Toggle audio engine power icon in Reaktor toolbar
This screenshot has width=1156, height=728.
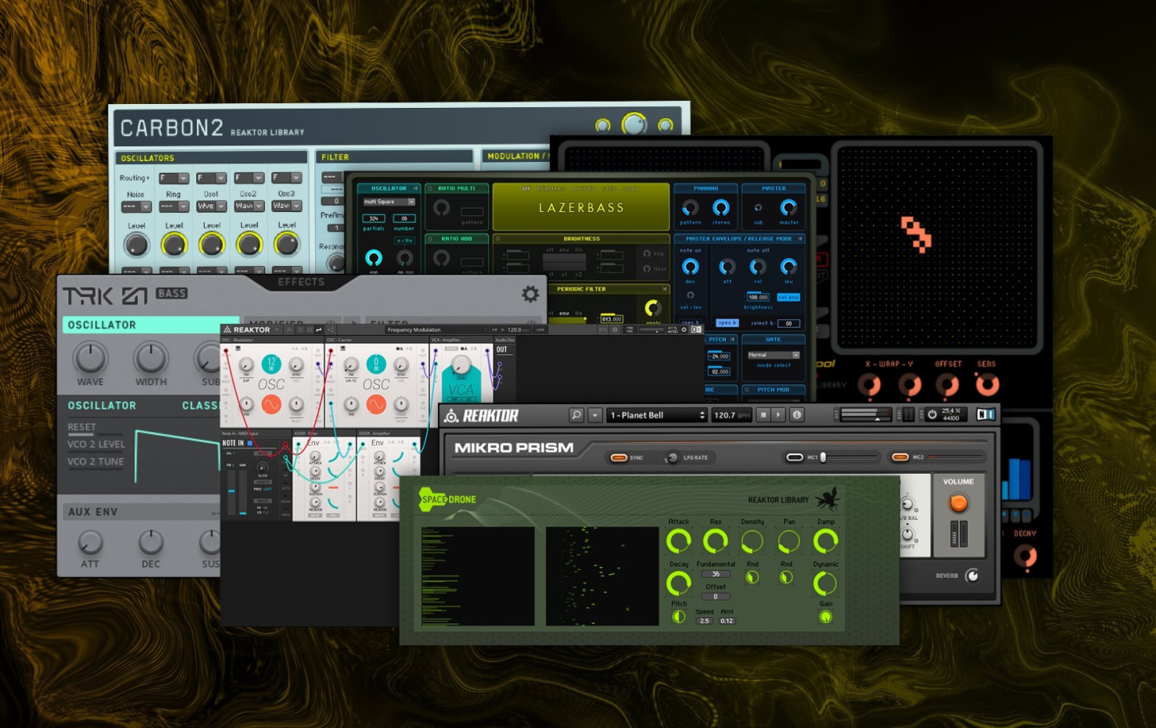point(932,414)
